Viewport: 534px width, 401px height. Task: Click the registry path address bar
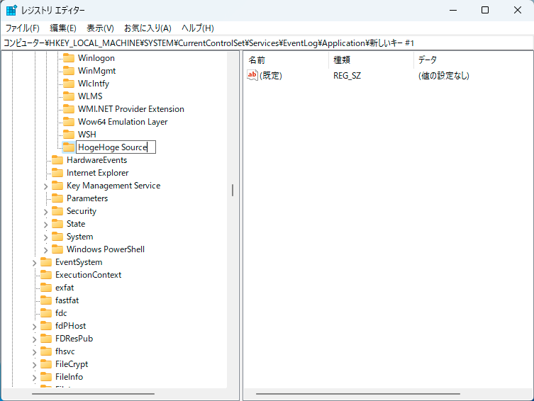(267, 43)
